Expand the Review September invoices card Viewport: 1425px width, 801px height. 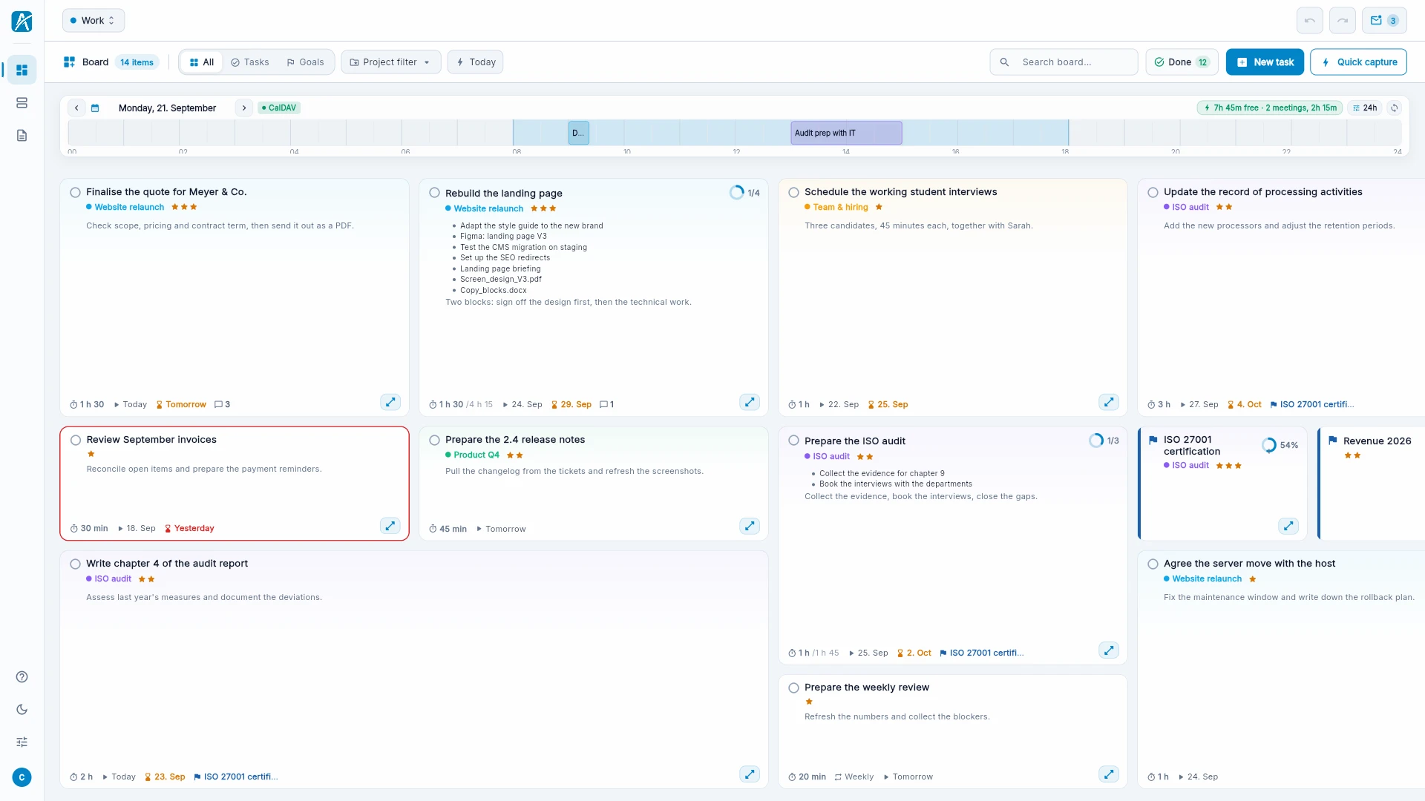(390, 526)
